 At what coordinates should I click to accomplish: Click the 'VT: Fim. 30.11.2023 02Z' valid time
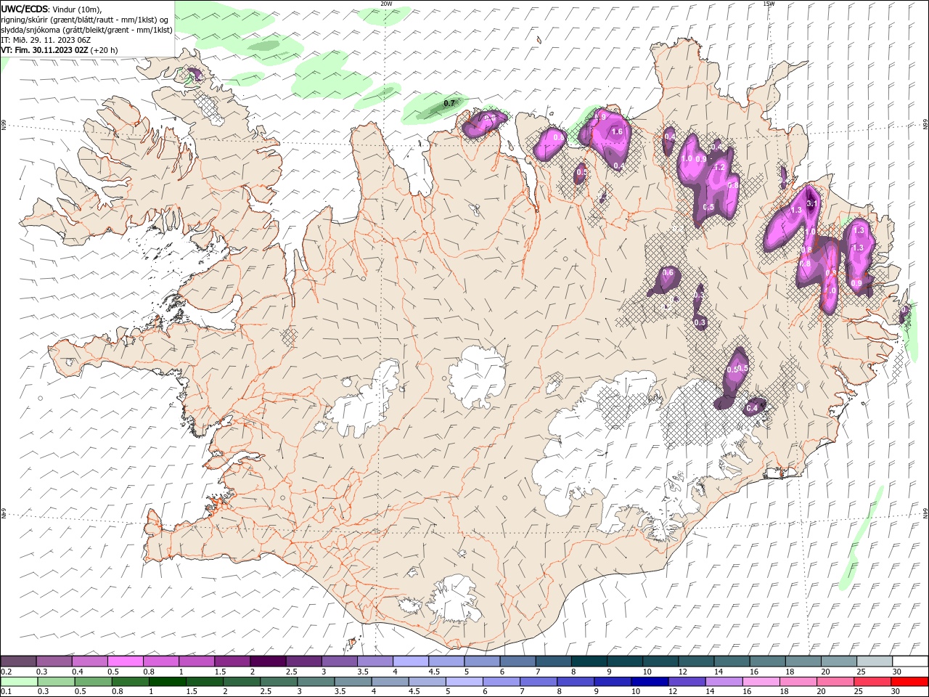pos(44,50)
